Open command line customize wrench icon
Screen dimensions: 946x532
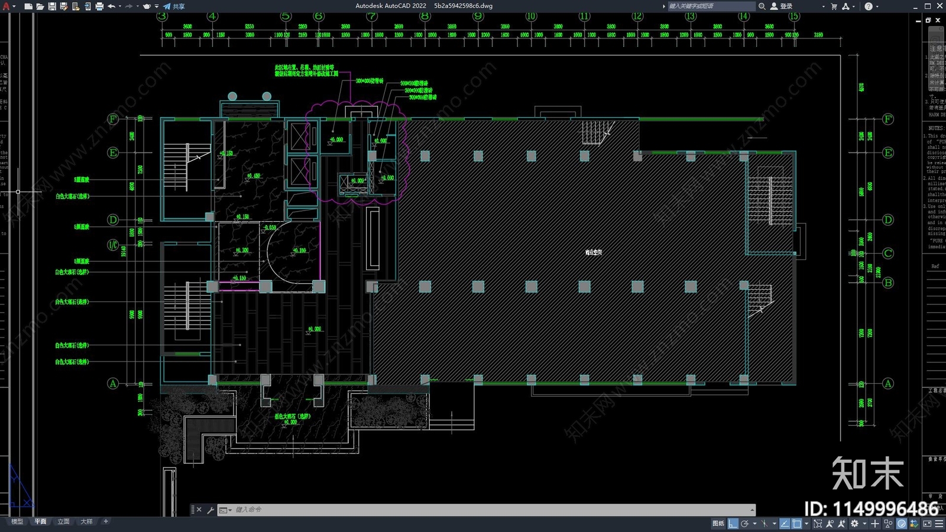210,510
